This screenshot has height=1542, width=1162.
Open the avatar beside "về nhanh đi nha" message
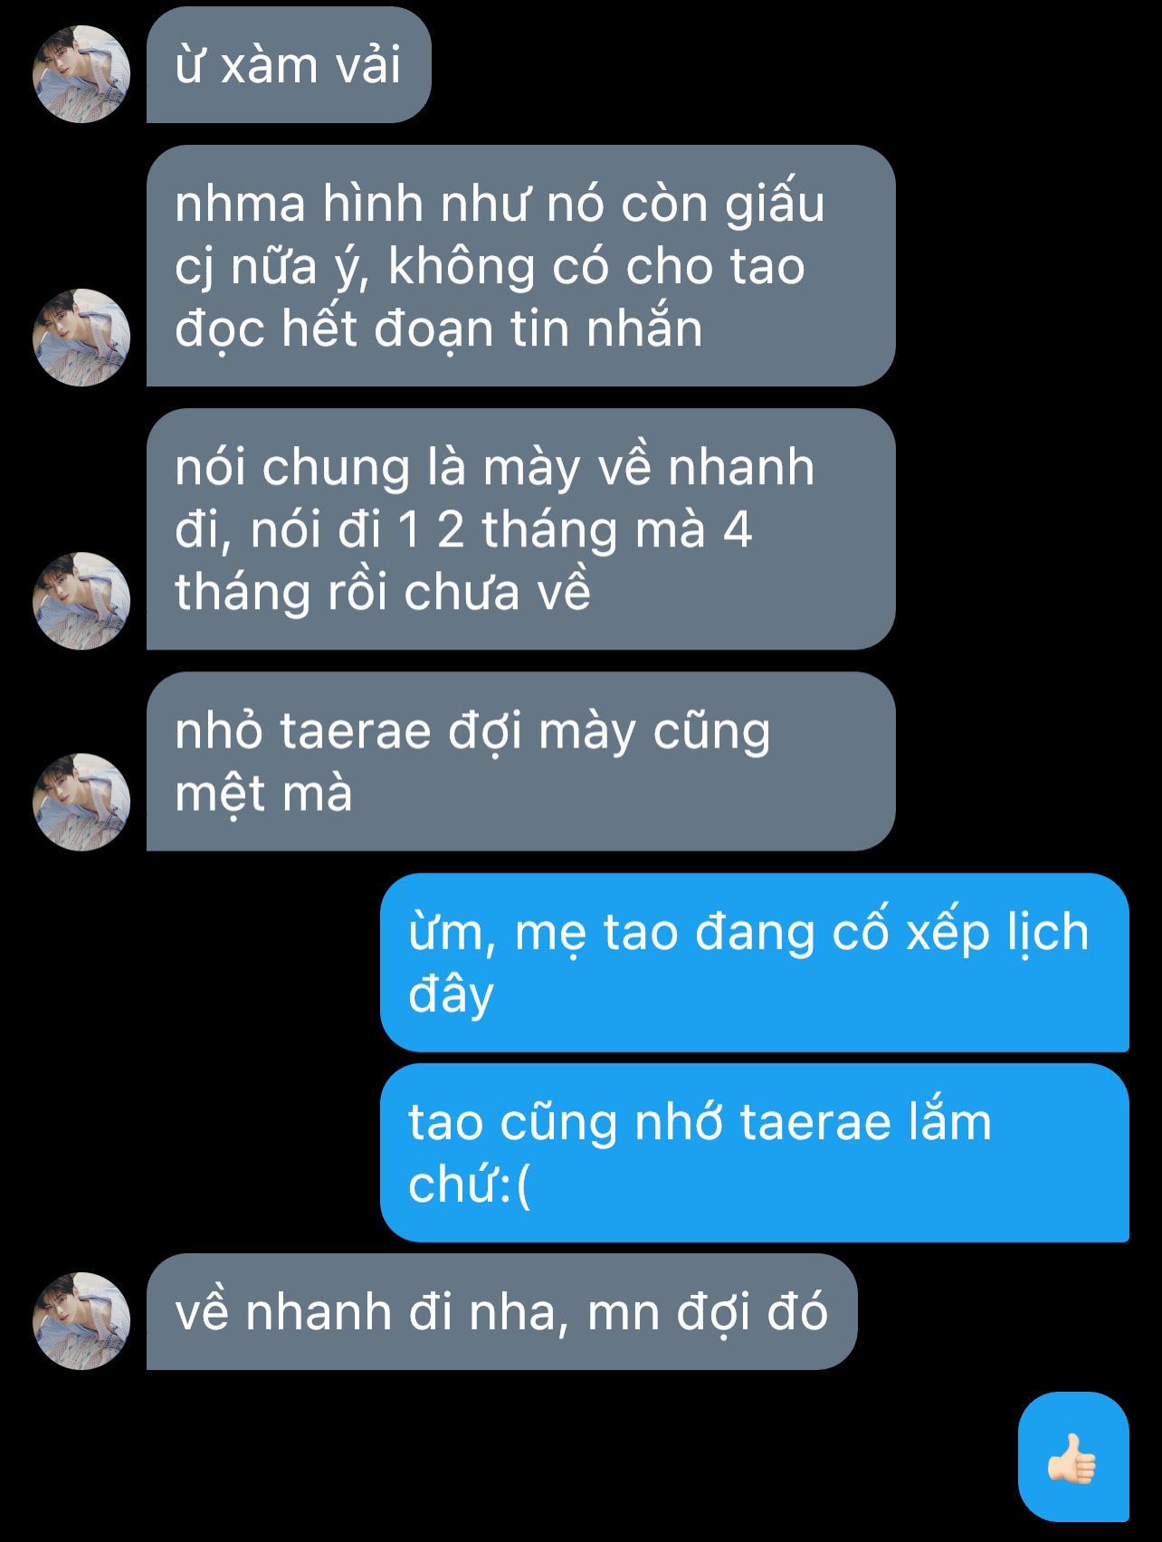point(81,1321)
